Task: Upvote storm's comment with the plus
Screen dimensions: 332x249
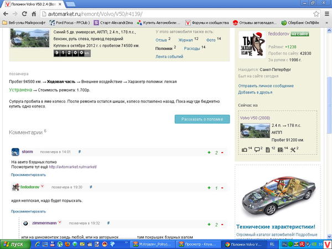Action: [x=209, y=153]
